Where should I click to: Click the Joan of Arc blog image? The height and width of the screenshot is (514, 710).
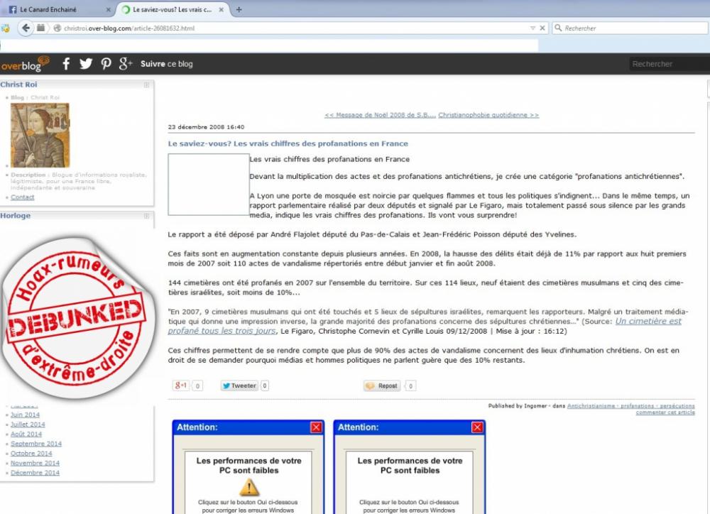pos(40,135)
